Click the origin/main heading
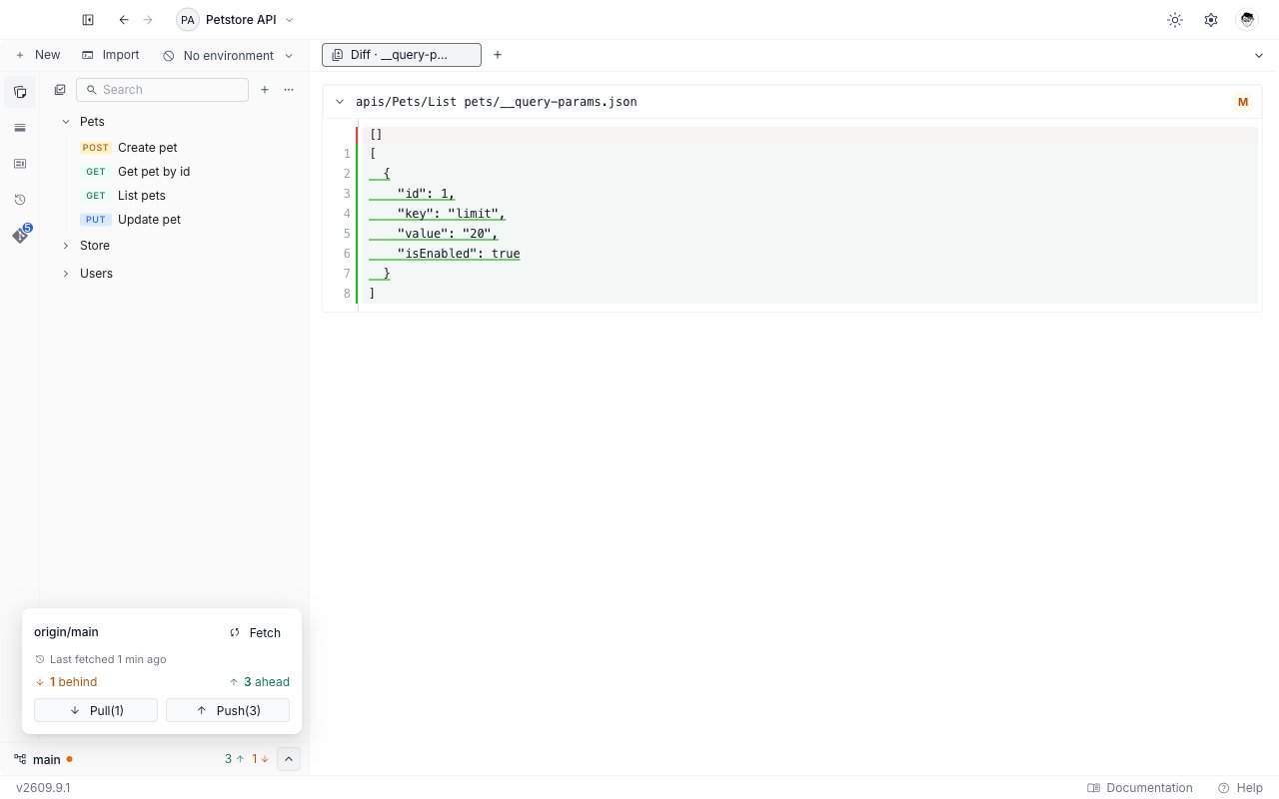 click(x=66, y=632)
